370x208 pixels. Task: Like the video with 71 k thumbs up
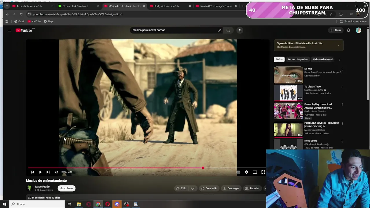point(181,188)
